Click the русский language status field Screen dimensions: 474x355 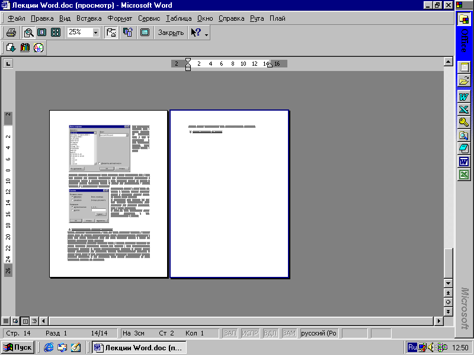(319, 333)
